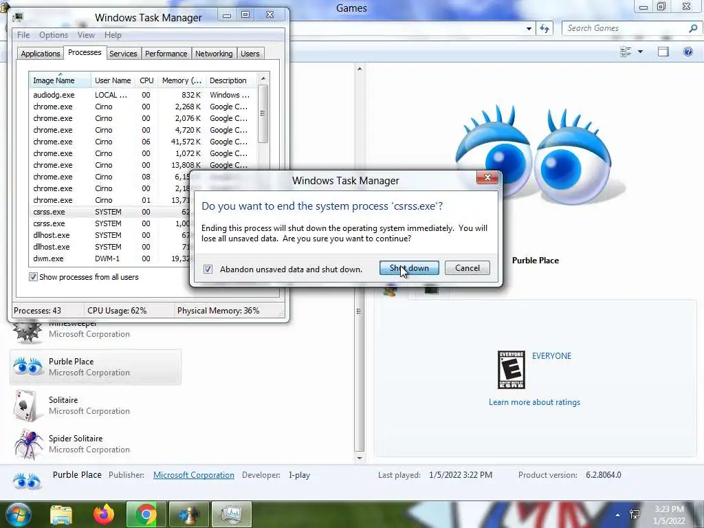This screenshot has height=528, width=704.
Task: Open the Task Manager Options menu
Action: 54,35
